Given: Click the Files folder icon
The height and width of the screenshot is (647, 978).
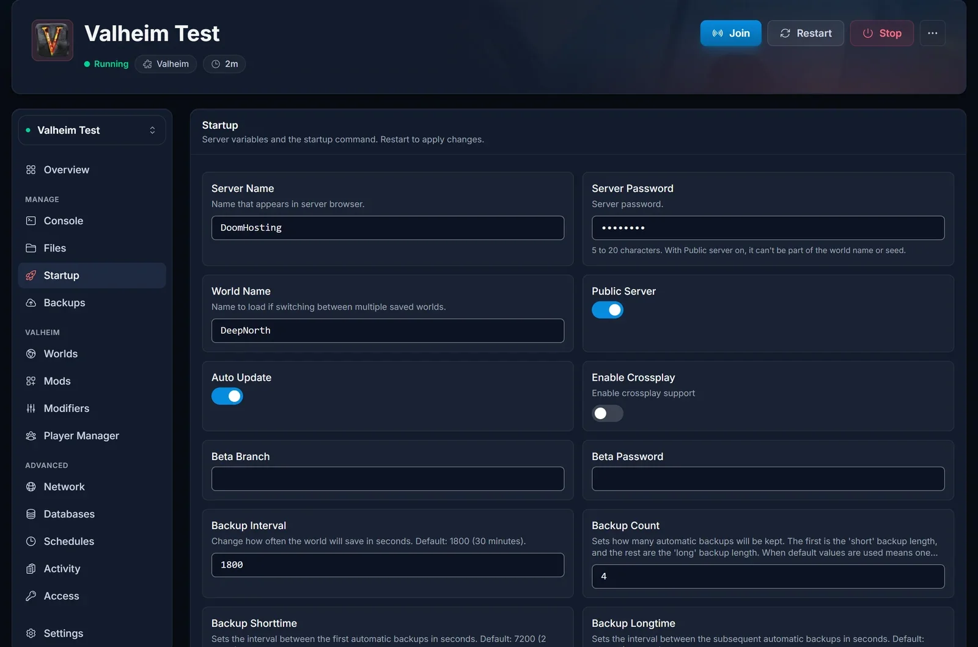Looking at the screenshot, I should pyautogui.click(x=31, y=248).
